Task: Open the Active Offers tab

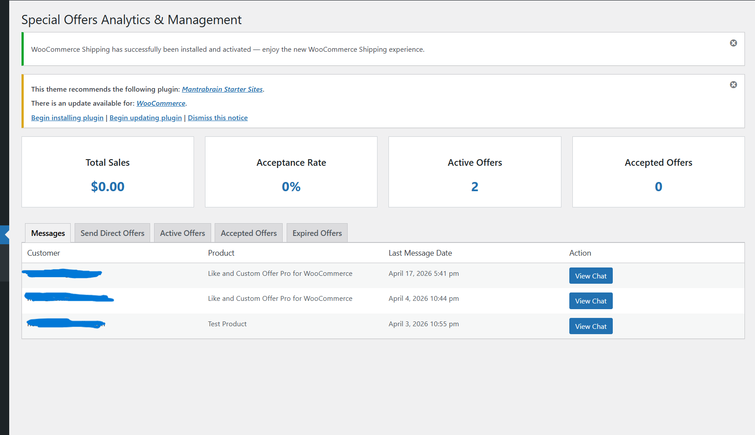Action: 182,233
